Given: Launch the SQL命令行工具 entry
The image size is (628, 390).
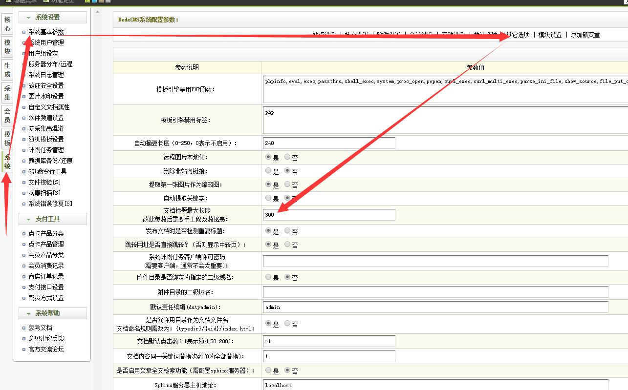Looking at the screenshot, I should 47,171.
